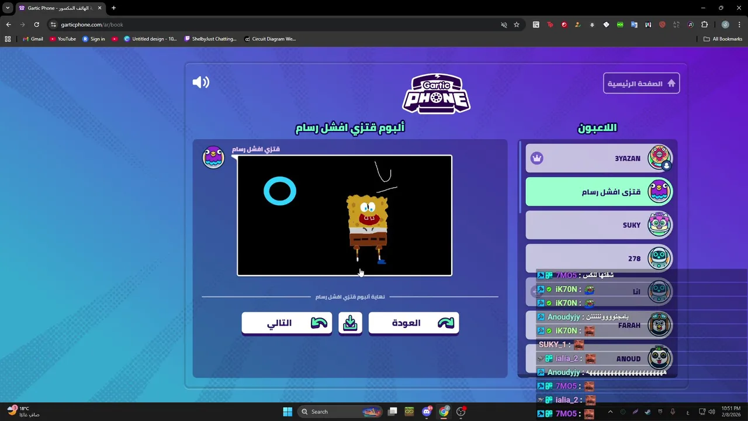The width and height of the screenshot is (748, 421).
Task: Open the All Bookmarks folder
Action: pos(723,39)
